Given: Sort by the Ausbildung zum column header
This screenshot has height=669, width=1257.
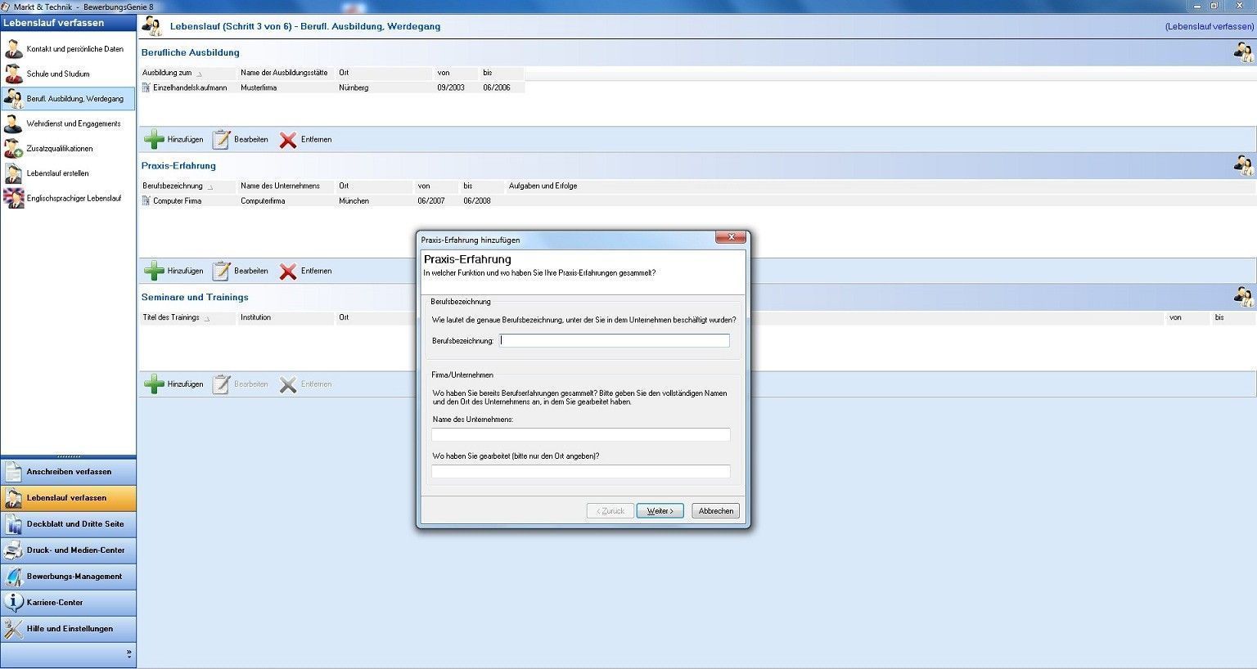Looking at the screenshot, I should coord(168,73).
